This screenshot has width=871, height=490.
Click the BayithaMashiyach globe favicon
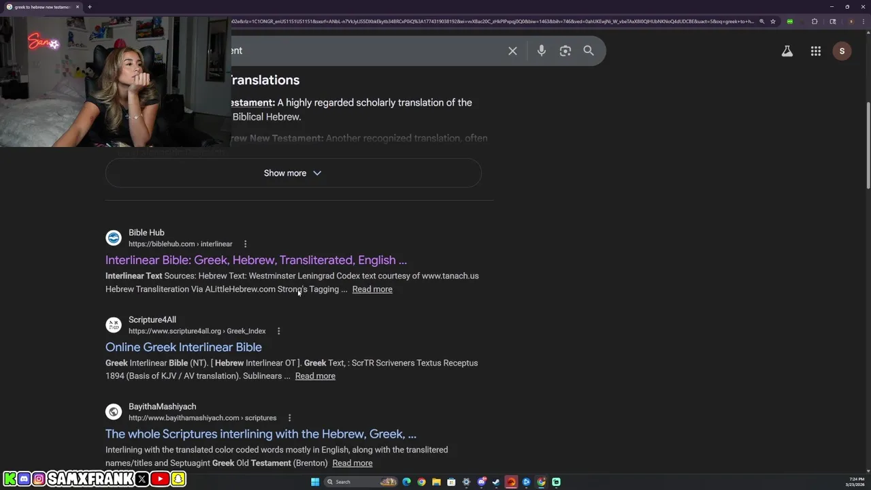(114, 412)
